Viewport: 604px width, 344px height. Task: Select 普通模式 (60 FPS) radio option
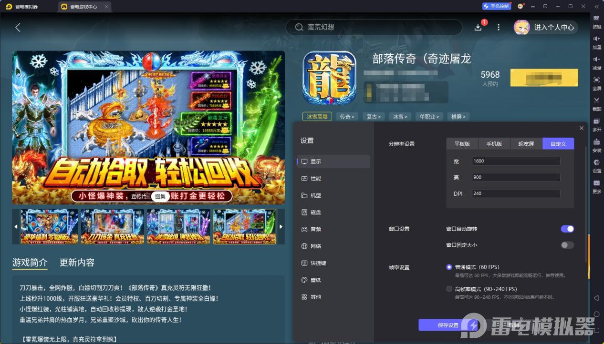[x=449, y=267]
